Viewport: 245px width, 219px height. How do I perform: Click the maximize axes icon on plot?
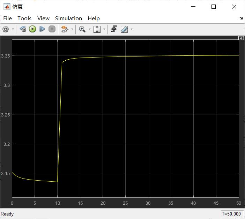(x=241, y=38)
